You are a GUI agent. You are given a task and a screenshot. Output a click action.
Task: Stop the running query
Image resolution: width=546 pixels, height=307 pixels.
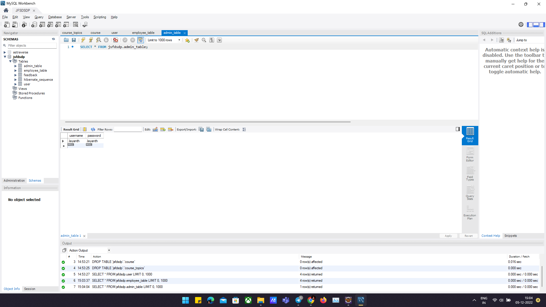point(106,40)
